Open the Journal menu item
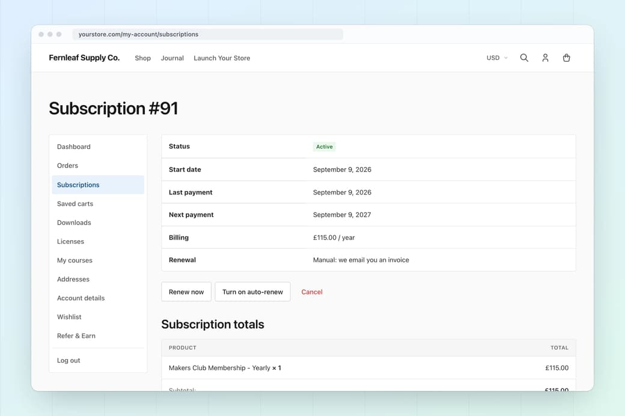Image resolution: width=625 pixels, height=416 pixels. coord(172,58)
